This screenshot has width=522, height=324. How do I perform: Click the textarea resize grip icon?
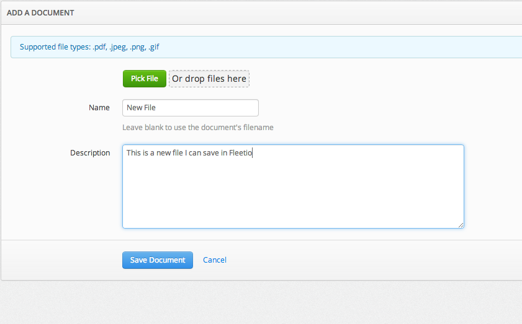click(x=461, y=225)
